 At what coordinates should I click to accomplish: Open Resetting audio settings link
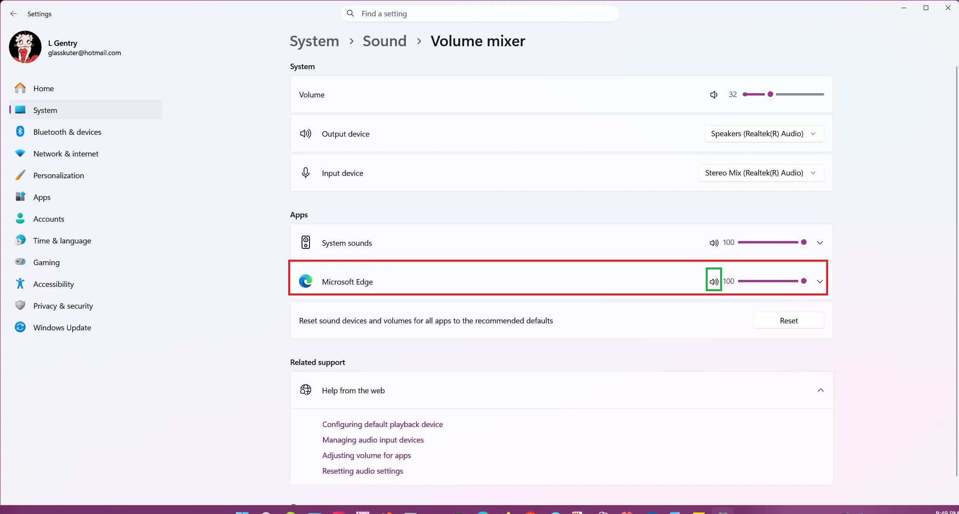(x=363, y=471)
